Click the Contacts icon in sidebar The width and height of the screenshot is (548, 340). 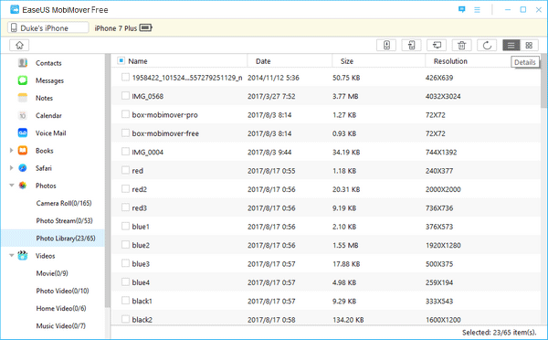pyautogui.click(x=23, y=63)
